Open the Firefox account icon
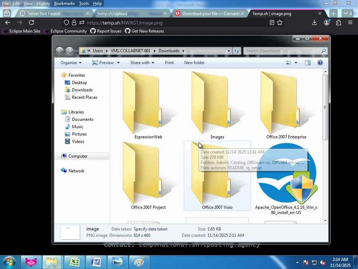Image resolution: width=358 pixels, height=269 pixels. [327, 22]
